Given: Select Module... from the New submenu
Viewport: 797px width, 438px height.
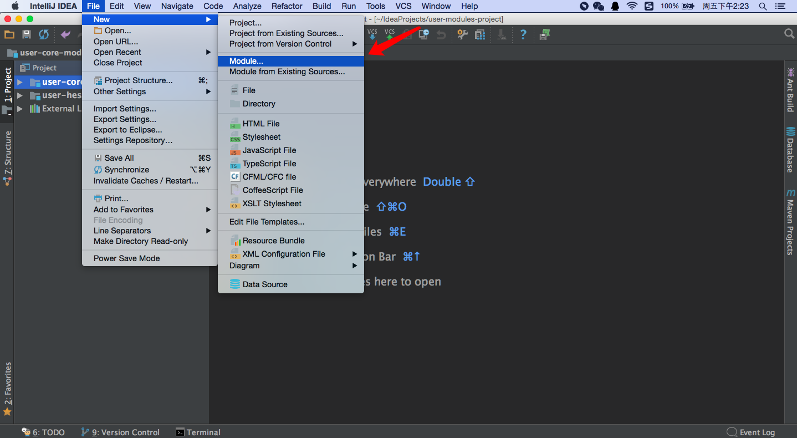Looking at the screenshot, I should tap(262, 61).
